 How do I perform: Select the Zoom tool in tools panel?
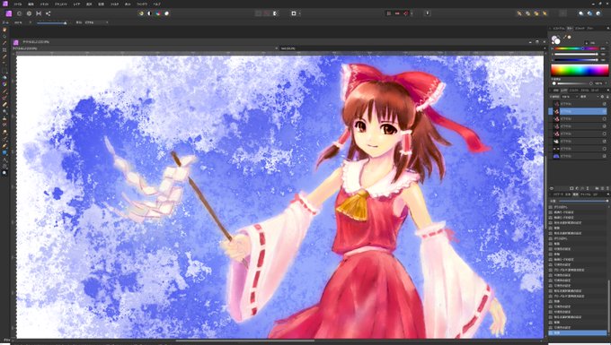4,173
